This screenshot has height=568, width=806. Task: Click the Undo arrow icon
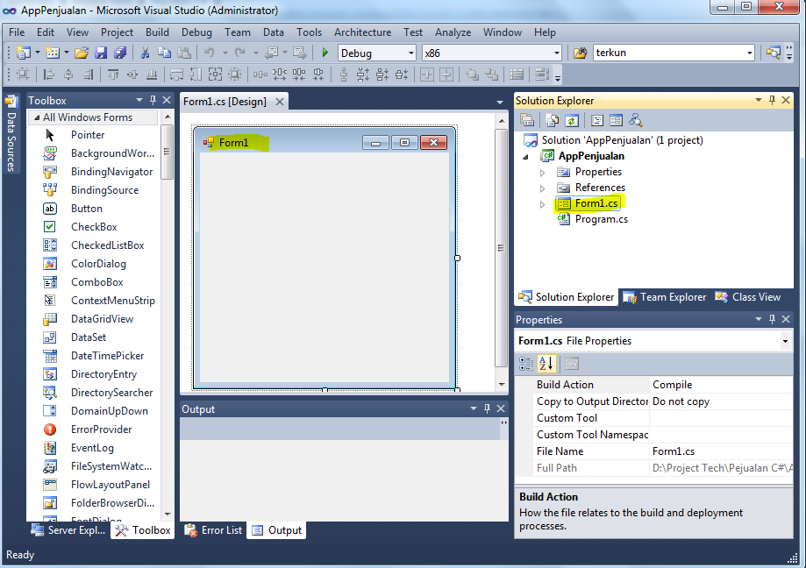(x=209, y=53)
